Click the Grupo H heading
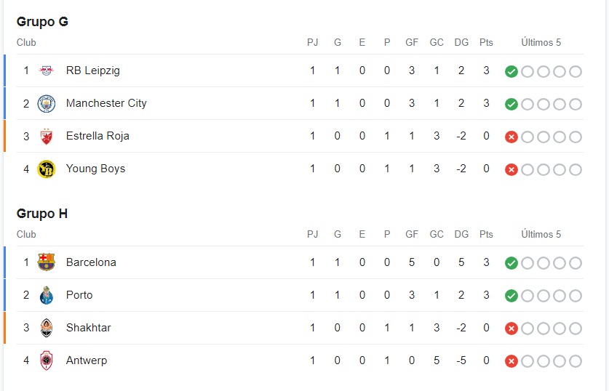This screenshot has width=609, height=391. pos(42,214)
